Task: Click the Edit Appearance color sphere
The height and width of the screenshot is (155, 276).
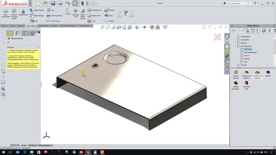Action: pyautogui.click(x=152, y=27)
